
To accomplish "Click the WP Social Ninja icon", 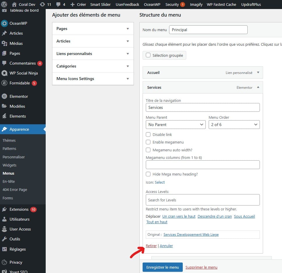I will coord(4,73).
